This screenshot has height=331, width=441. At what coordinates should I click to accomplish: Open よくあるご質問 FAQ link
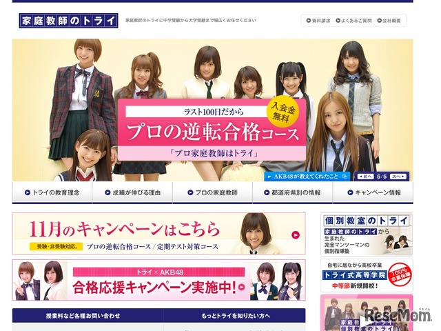point(354,21)
